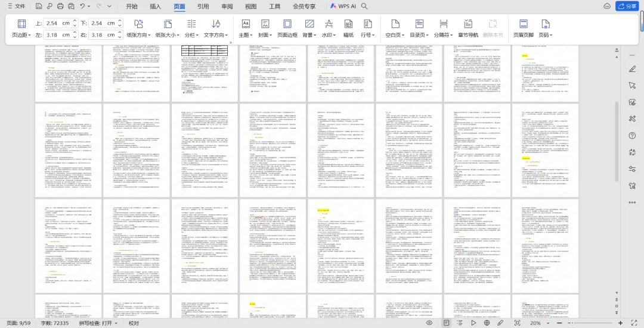Open the 会员专享 tab

coord(304,6)
